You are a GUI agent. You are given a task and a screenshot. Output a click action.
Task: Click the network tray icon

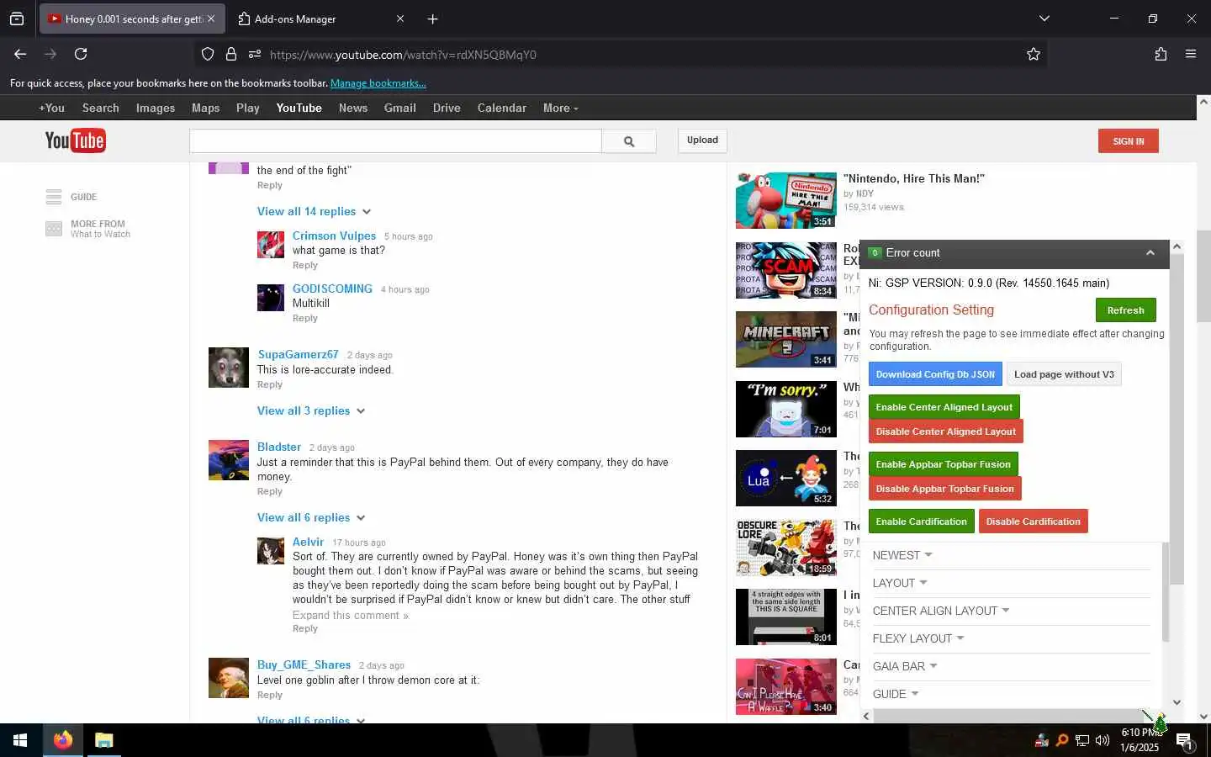(x=1082, y=740)
